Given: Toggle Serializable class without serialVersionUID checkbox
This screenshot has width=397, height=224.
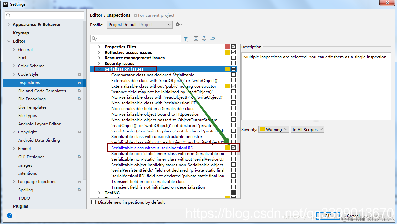Looking at the screenshot, I should pyautogui.click(x=233, y=147).
